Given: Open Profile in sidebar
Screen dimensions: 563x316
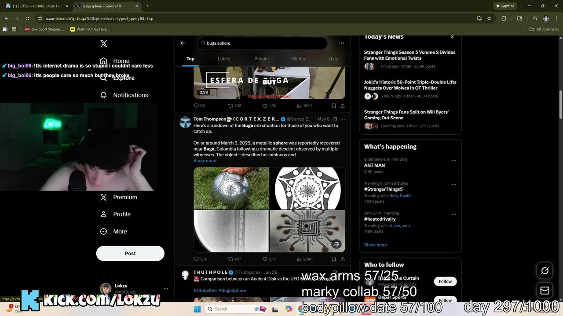Looking at the screenshot, I should pyautogui.click(x=115, y=214).
